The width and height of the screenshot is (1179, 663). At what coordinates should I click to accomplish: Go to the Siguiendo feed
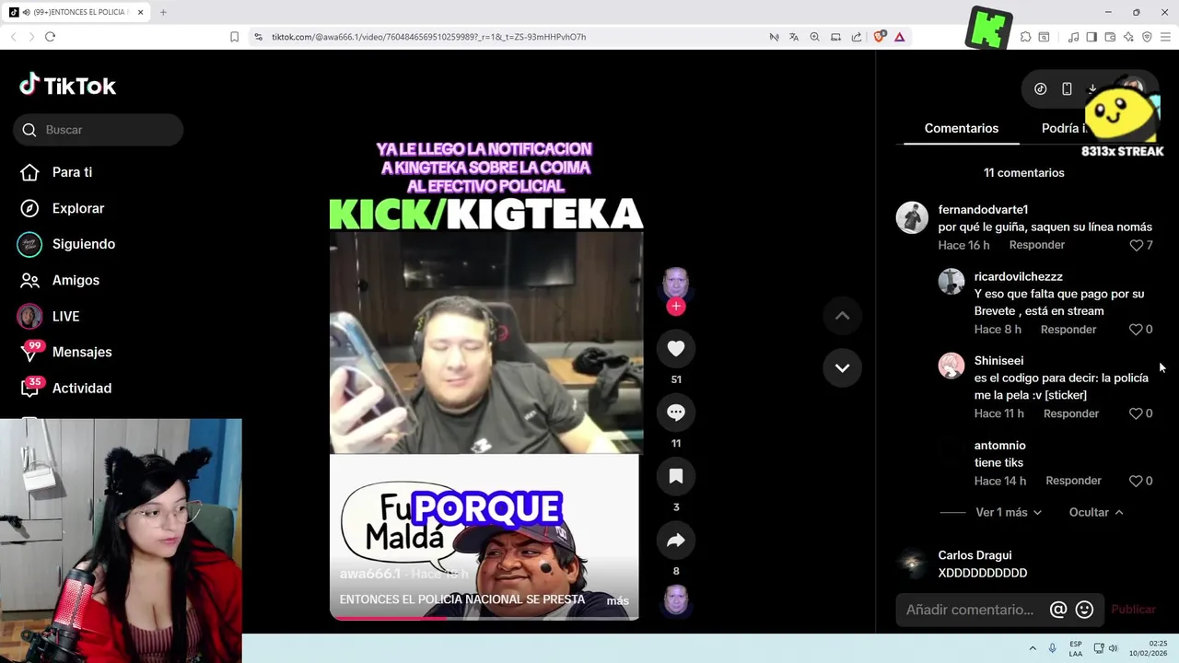[66, 244]
